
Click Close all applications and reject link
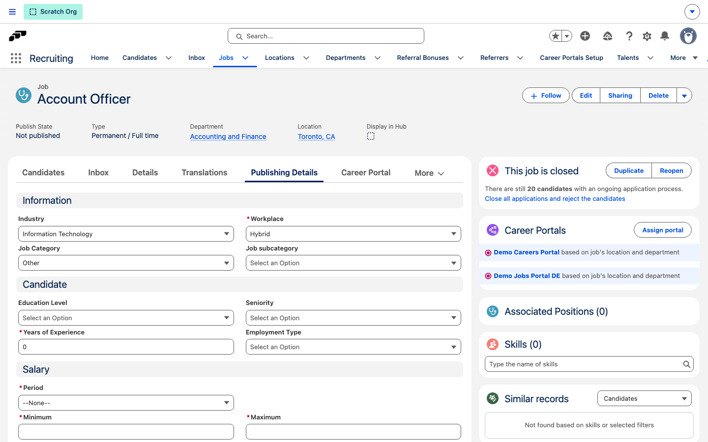click(x=555, y=198)
